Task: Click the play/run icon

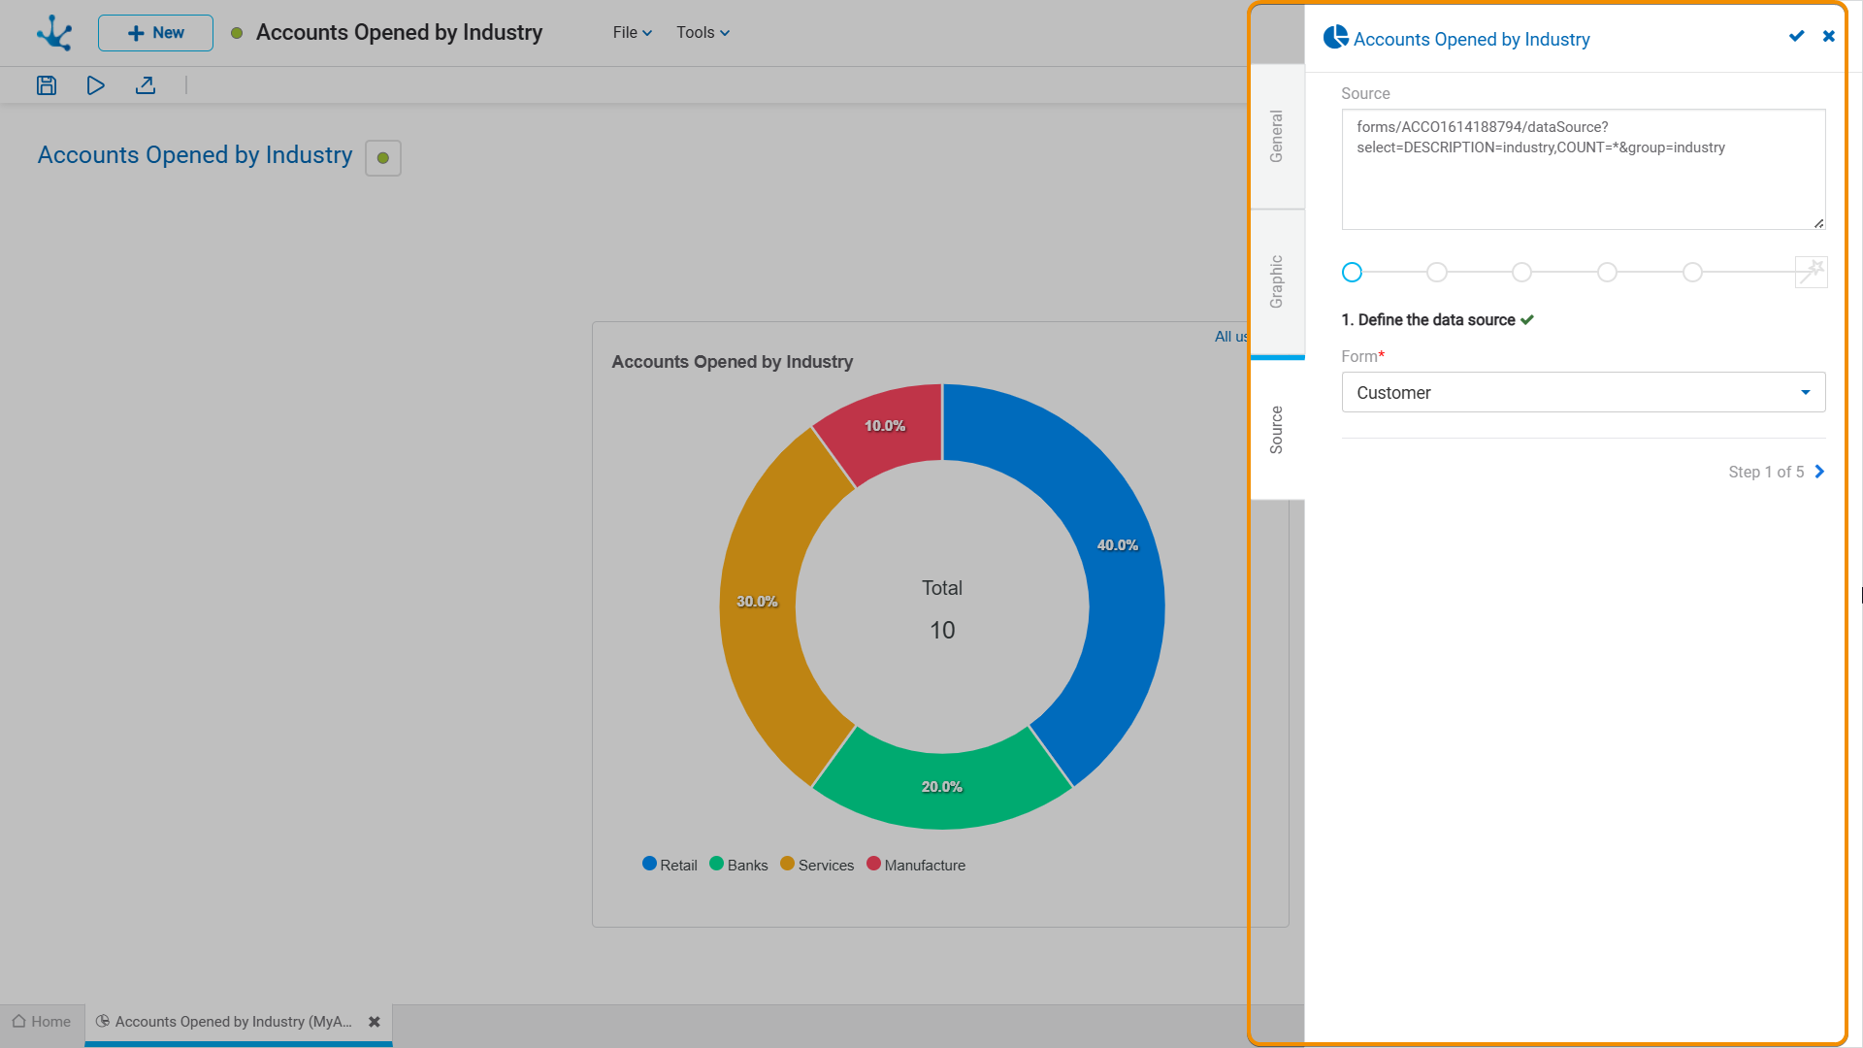Action: pos(95,85)
